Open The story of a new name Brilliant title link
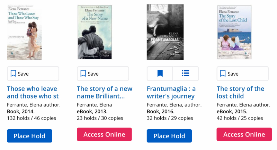The width and height of the screenshot is (277, 150). pyautogui.click(x=104, y=92)
